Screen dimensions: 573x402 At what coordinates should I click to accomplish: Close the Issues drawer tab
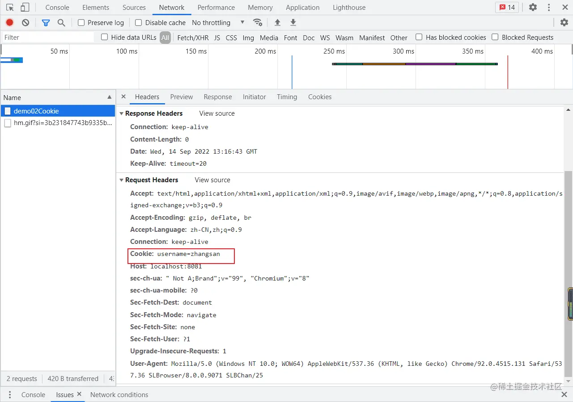[79, 394]
